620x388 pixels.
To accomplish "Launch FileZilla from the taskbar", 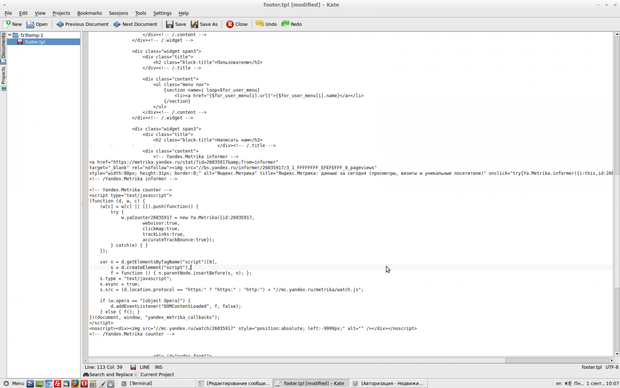I will coord(57,383).
